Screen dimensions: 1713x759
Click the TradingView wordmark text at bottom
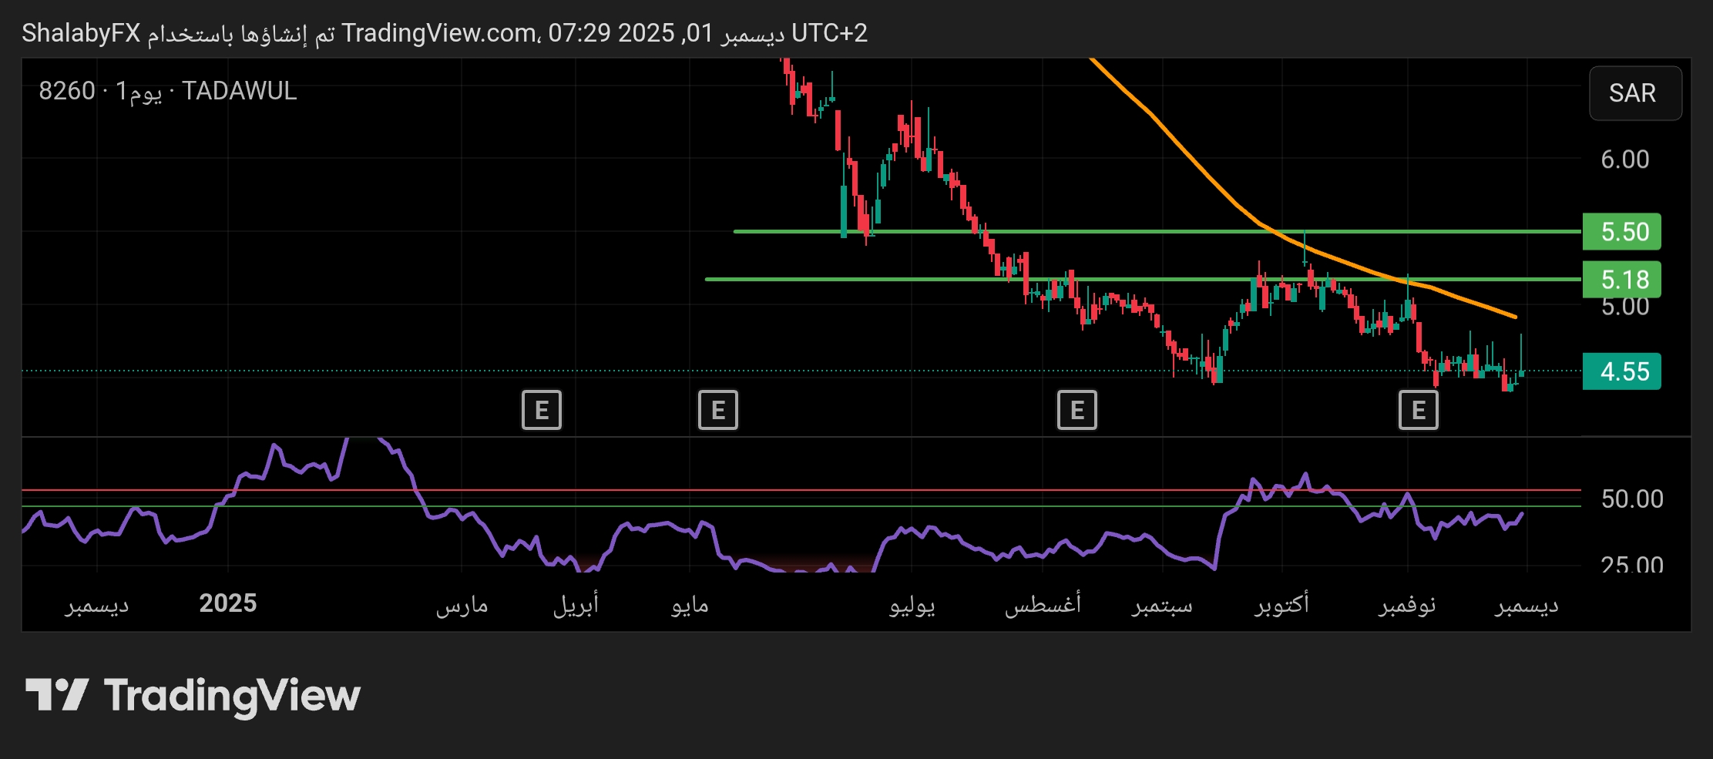[232, 696]
